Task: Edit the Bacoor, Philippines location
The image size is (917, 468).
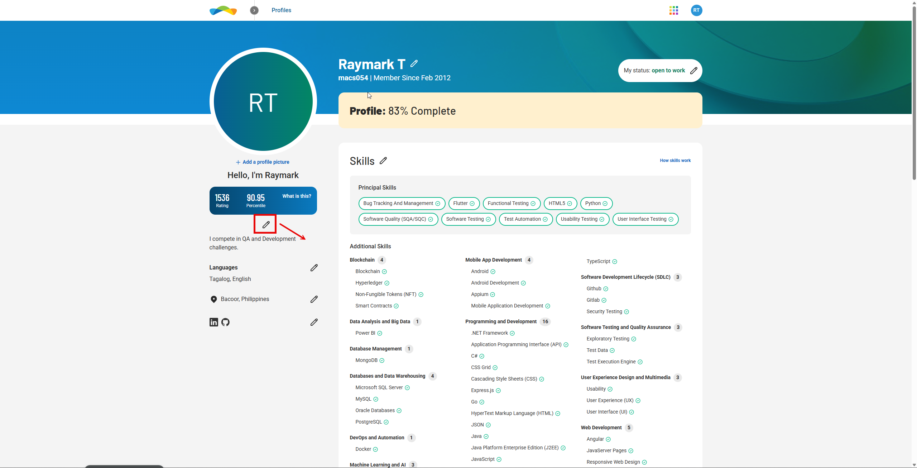Action: coord(314,299)
